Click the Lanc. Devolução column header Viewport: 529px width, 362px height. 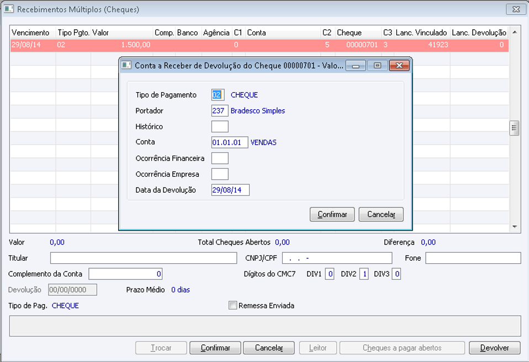pyautogui.click(x=479, y=33)
